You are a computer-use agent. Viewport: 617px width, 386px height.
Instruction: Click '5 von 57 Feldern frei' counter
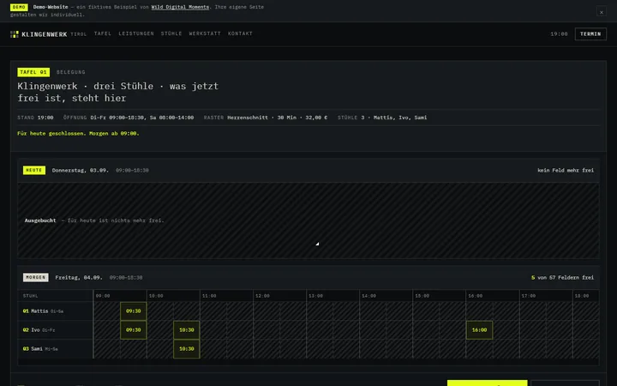[562, 277]
